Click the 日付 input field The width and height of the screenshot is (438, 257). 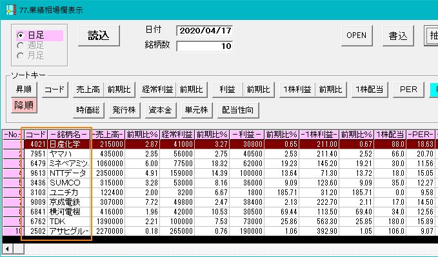pos(204,31)
